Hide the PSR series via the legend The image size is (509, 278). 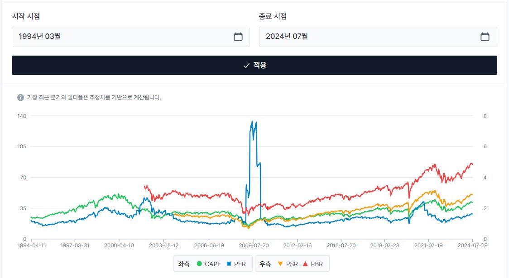[x=288, y=264]
